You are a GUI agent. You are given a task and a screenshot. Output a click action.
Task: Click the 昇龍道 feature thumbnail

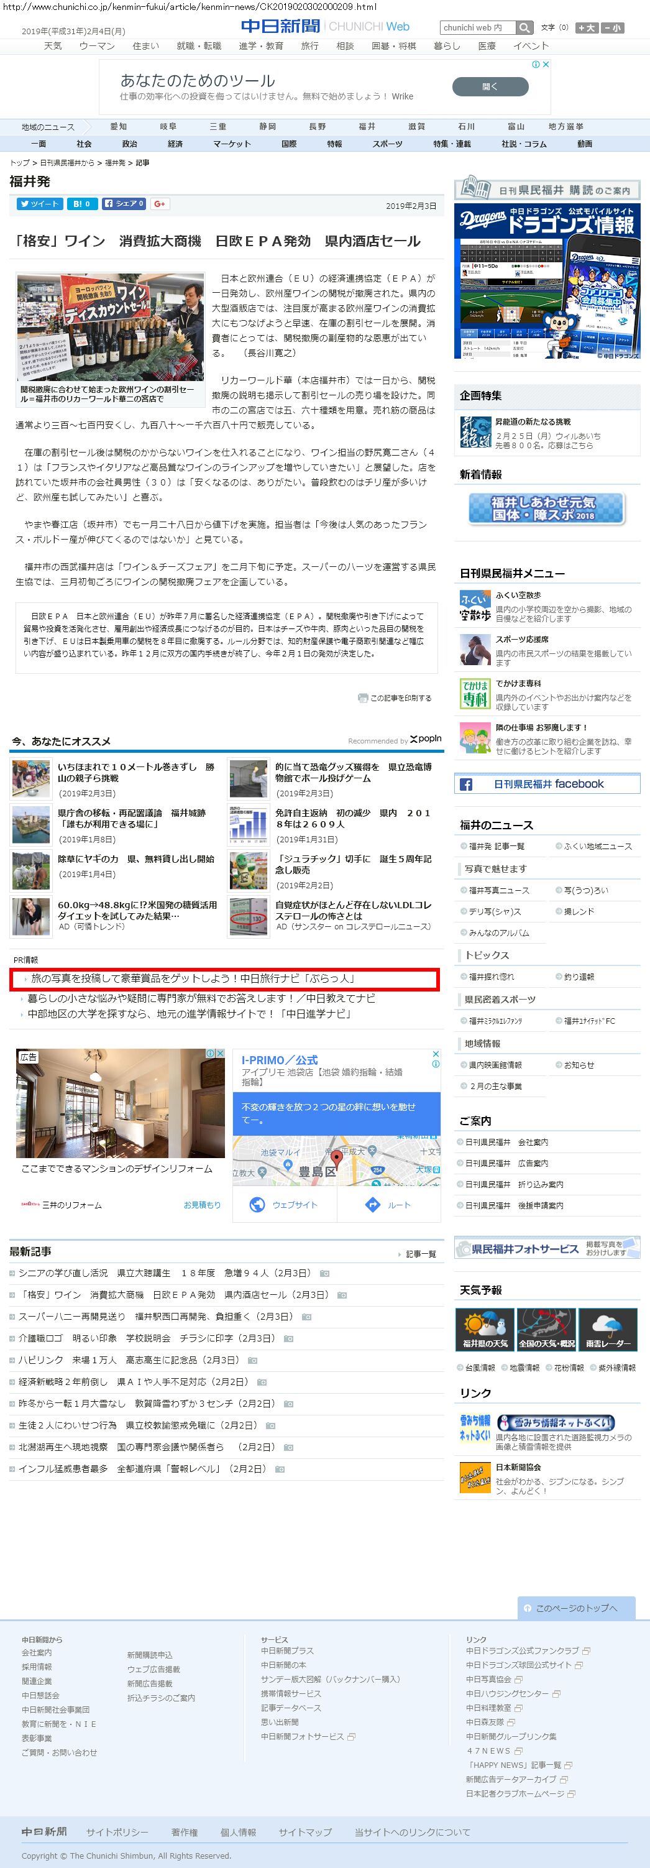(x=475, y=431)
